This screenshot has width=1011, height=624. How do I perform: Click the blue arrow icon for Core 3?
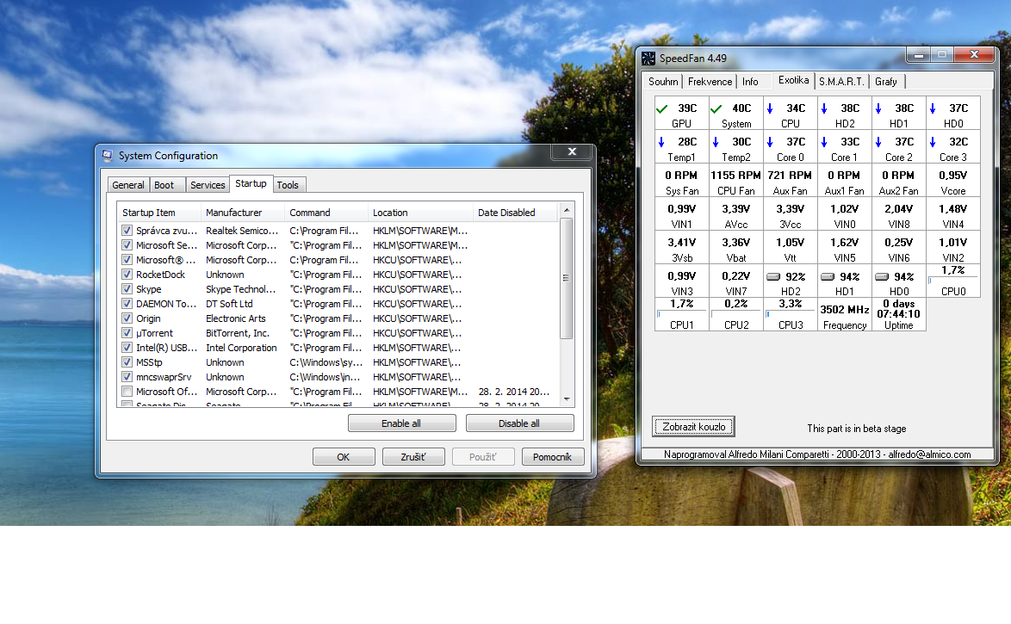pyautogui.click(x=933, y=142)
